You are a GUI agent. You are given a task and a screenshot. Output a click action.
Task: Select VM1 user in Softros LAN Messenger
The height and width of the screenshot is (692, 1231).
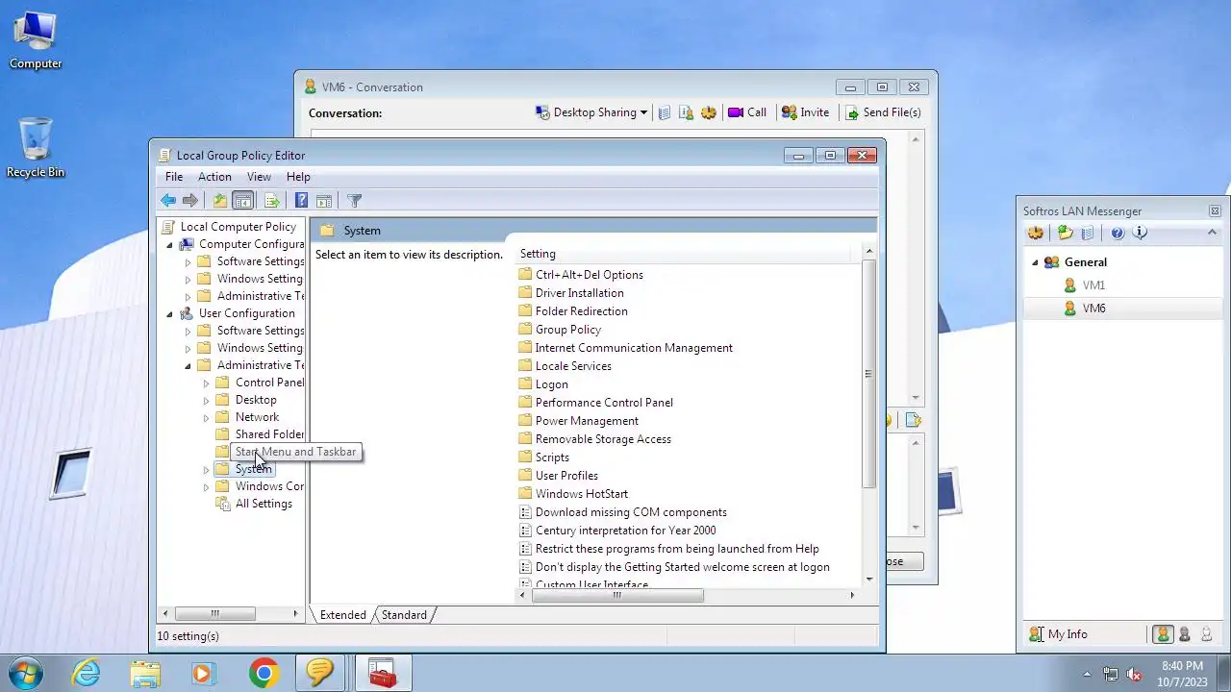click(x=1093, y=285)
